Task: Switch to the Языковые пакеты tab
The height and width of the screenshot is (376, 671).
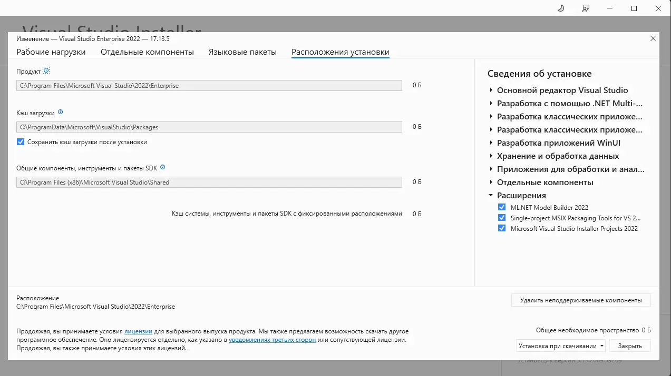Action: coord(242,52)
